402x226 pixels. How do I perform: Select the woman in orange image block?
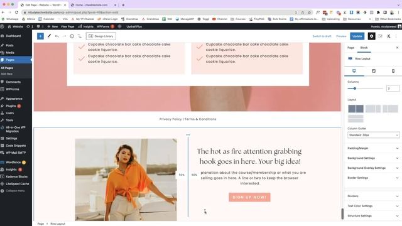pos(126,180)
